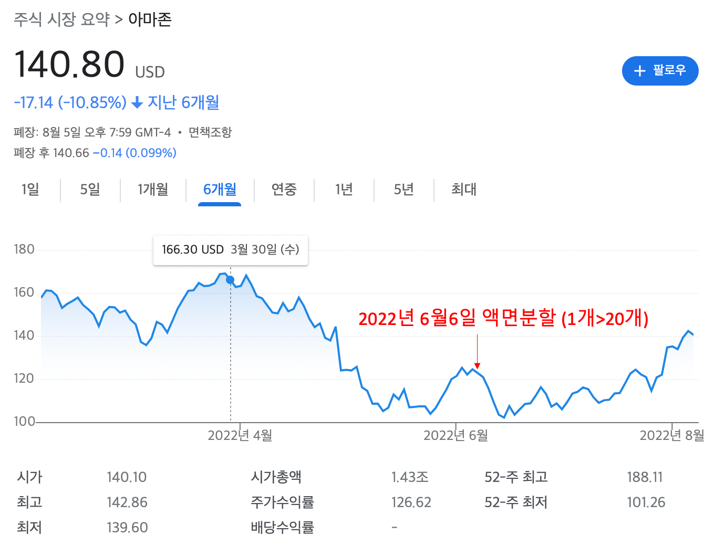Switch to the 1개월 tab
The height and width of the screenshot is (546, 725).
[153, 189]
